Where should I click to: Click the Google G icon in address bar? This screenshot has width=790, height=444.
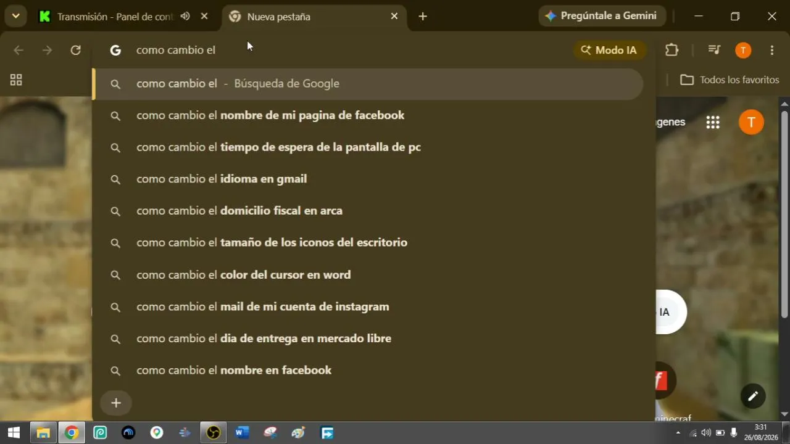tap(115, 51)
